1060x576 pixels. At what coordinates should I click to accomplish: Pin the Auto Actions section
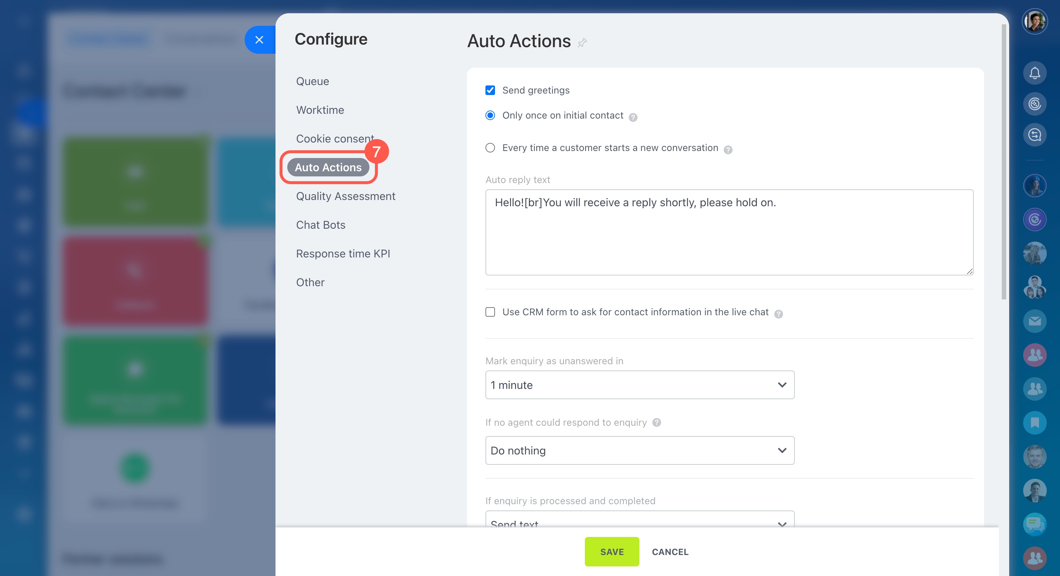(582, 42)
